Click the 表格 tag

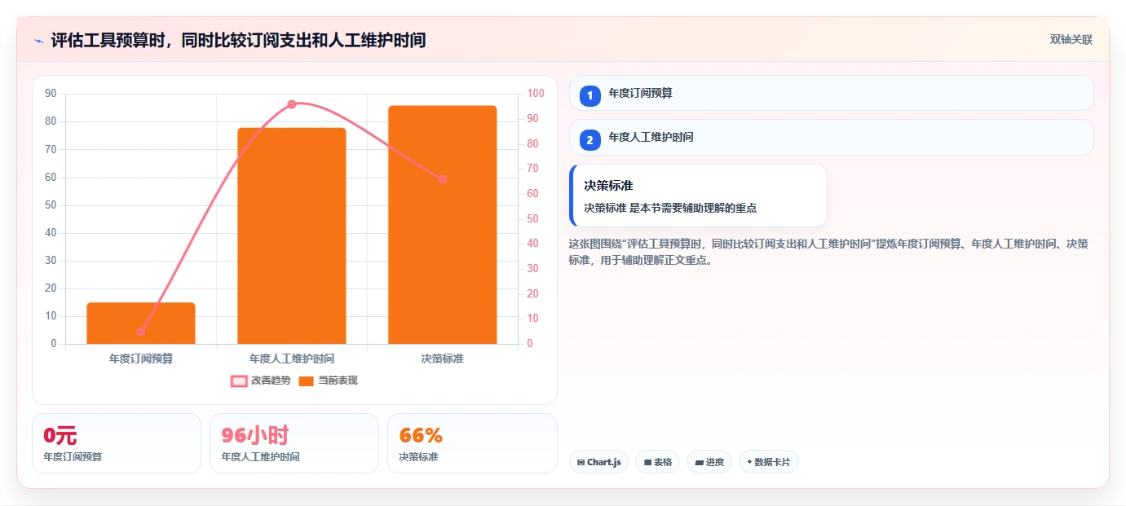tap(658, 462)
